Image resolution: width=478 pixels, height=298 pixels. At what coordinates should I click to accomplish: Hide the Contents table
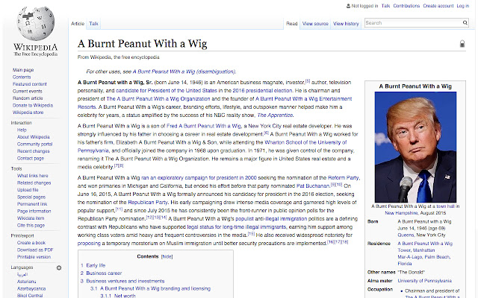click(x=167, y=256)
